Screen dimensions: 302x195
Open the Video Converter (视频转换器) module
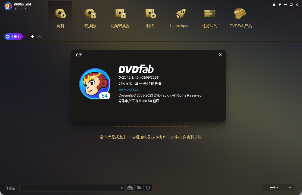coord(120,18)
